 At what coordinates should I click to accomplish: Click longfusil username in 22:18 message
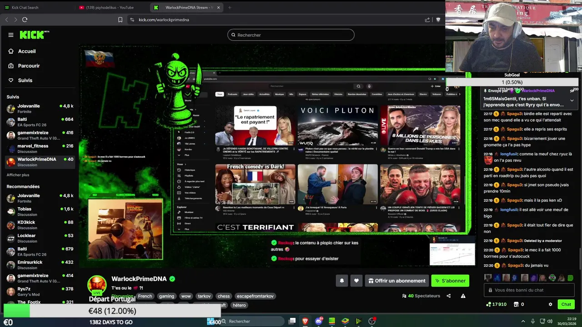(x=509, y=154)
